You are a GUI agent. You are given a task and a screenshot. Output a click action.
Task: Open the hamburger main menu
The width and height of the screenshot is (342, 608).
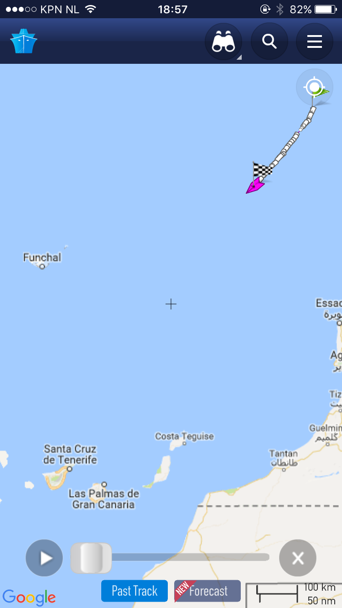(315, 41)
